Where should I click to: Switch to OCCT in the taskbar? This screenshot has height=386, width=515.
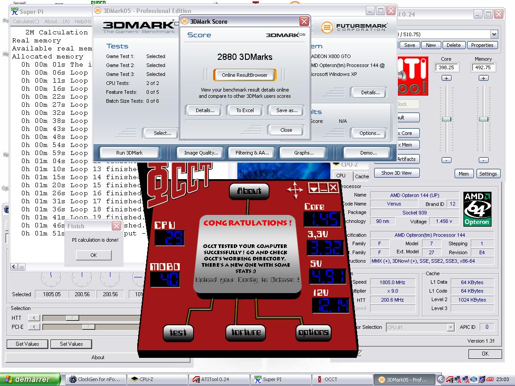point(342,379)
